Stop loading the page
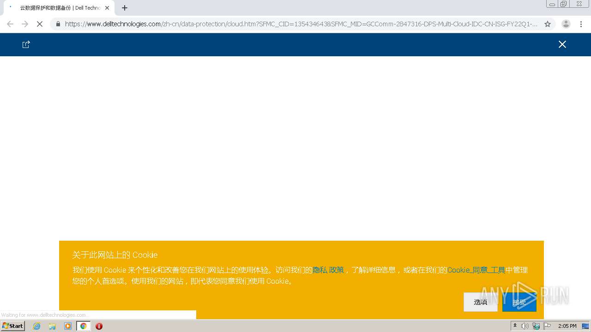The width and height of the screenshot is (591, 332). 40,24
